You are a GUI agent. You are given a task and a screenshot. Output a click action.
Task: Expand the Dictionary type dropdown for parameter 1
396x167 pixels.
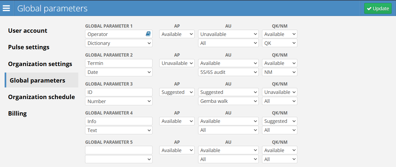point(119,43)
